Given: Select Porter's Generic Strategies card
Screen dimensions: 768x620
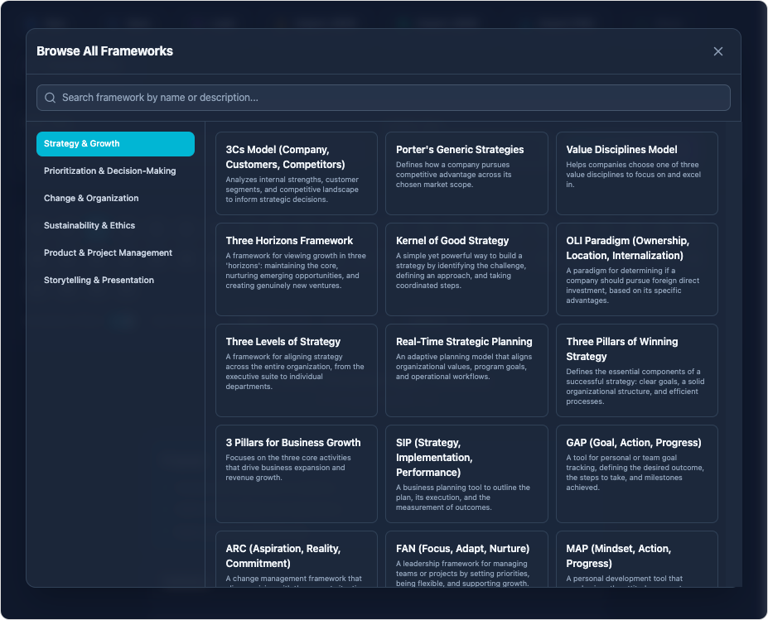Looking at the screenshot, I should 466,173.
